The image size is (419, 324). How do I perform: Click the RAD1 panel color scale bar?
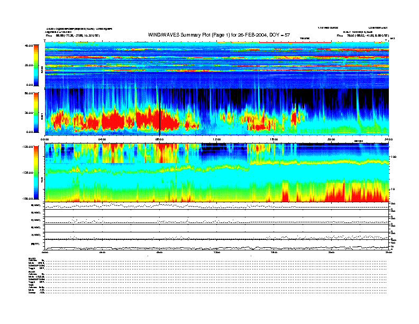point(35,112)
